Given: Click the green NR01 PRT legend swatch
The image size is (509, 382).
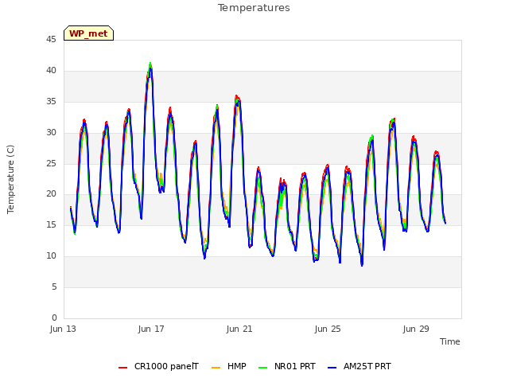Looking at the screenshot, I should point(262,368).
